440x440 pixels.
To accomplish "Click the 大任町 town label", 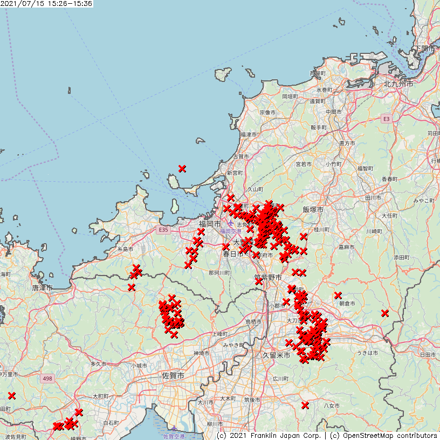I will (x=390, y=216).
